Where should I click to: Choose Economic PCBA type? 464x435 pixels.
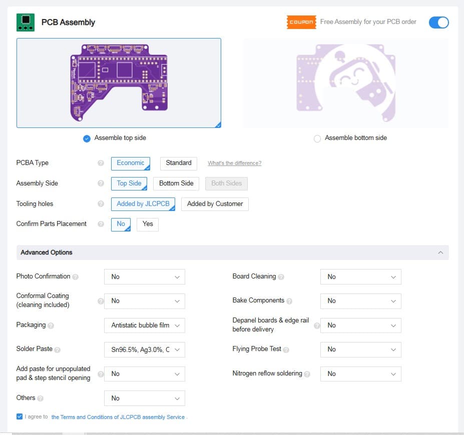tap(131, 163)
